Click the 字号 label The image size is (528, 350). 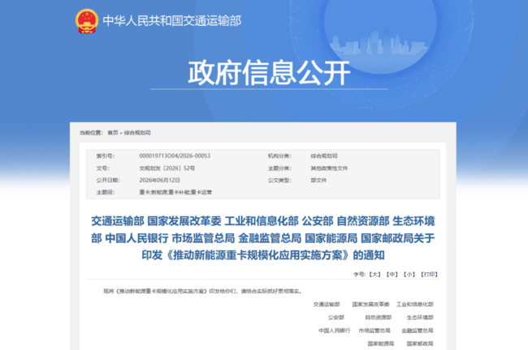tap(359, 275)
